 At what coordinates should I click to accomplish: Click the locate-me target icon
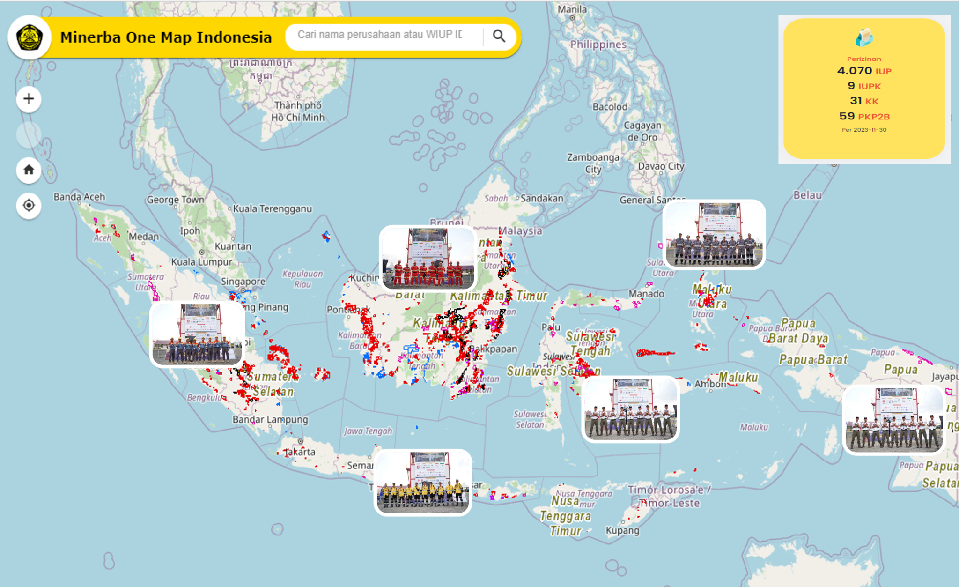pyautogui.click(x=29, y=205)
